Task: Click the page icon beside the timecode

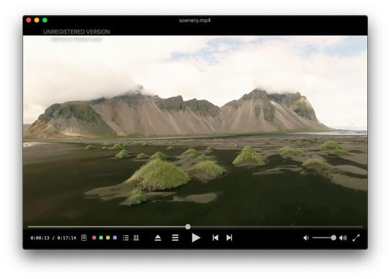Action: (84, 237)
